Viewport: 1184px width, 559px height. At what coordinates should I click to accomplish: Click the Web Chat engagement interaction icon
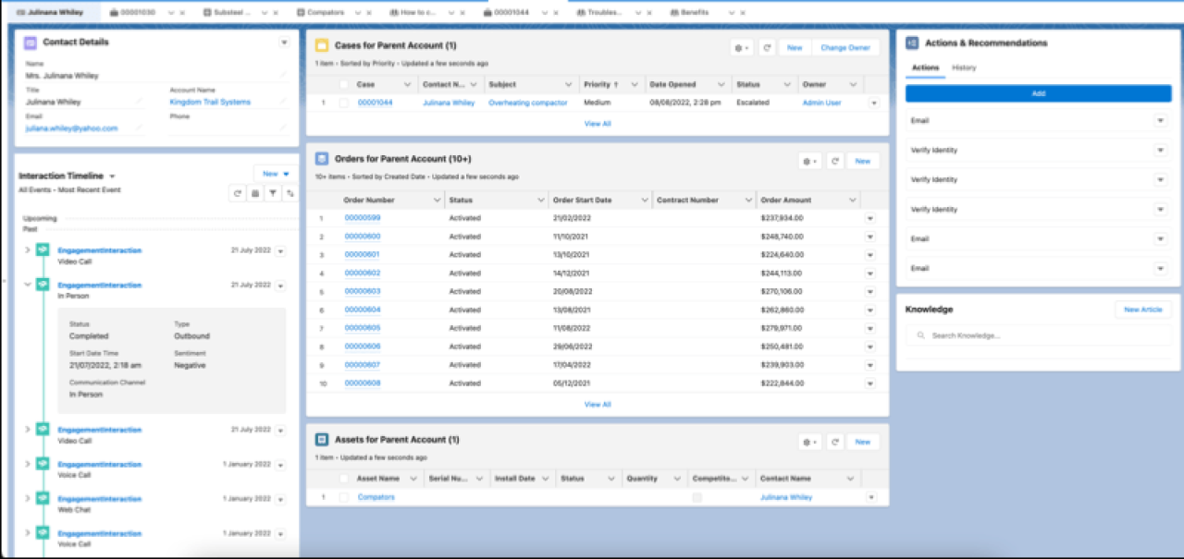coord(43,499)
